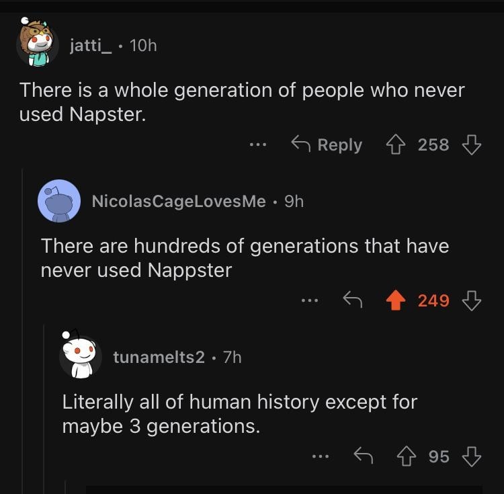Open more options on tunamelts2 comment

(x=321, y=456)
